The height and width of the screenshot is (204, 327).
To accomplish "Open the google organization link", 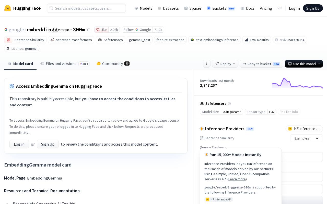I will (x=16, y=30).
